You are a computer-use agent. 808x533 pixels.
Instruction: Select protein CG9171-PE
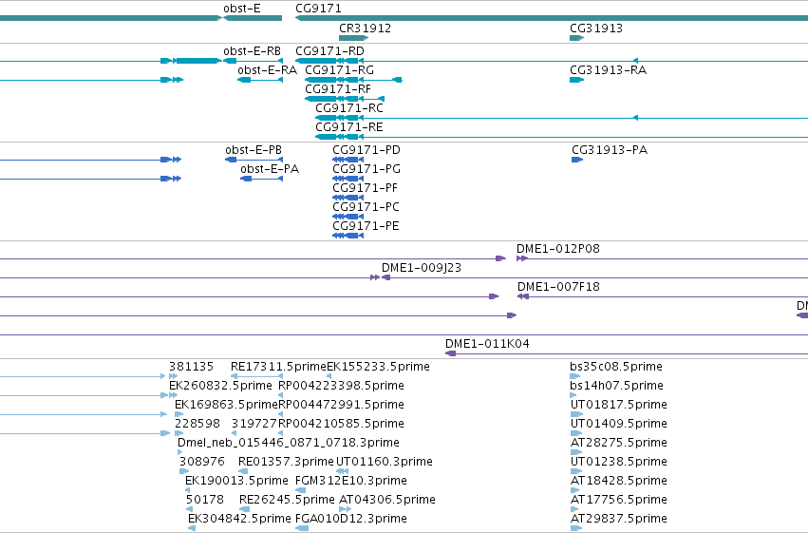(366, 227)
